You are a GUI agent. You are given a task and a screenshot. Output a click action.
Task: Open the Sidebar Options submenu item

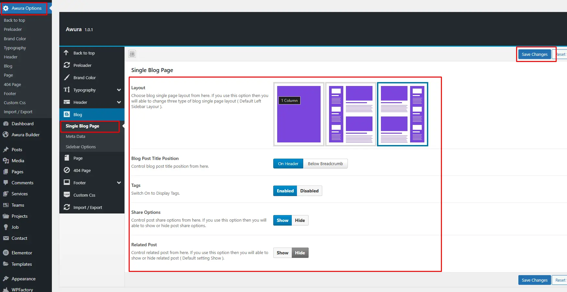click(x=81, y=147)
